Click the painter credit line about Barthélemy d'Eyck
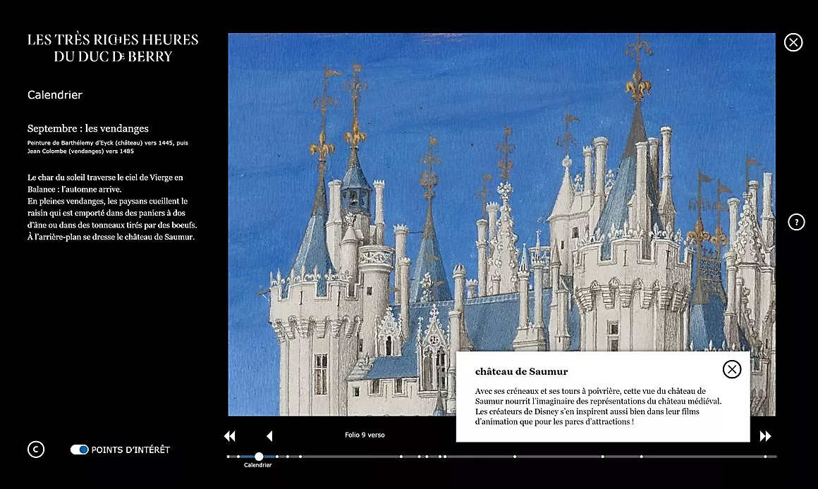 pyautogui.click(x=107, y=147)
